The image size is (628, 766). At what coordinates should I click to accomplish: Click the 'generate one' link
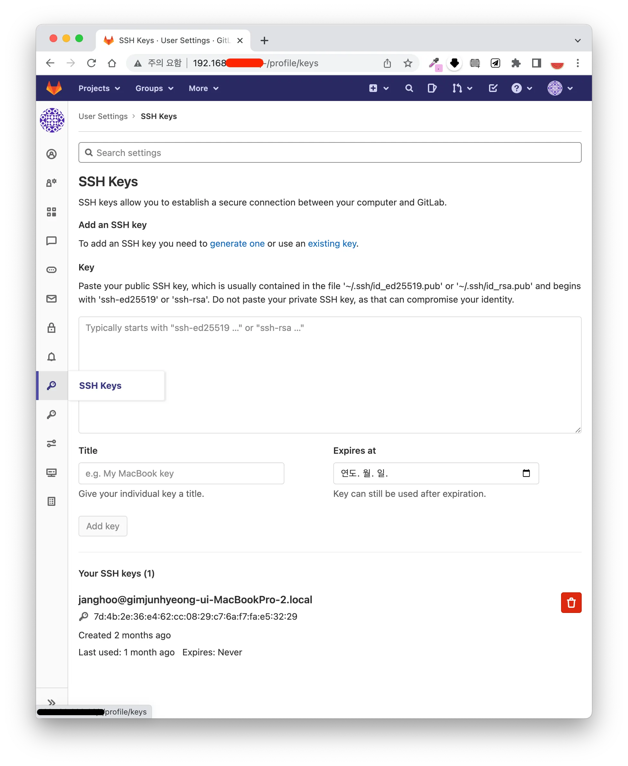pos(237,244)
